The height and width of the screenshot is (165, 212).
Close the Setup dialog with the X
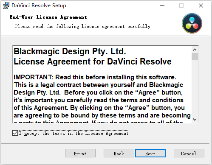[x=201, y=6]
